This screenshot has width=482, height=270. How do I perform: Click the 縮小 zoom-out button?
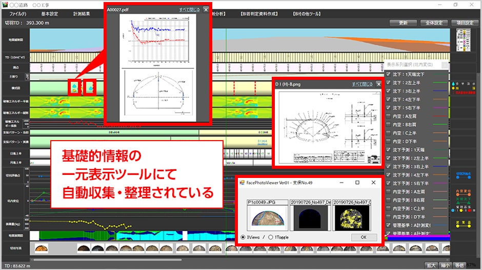tap(445, 265)
